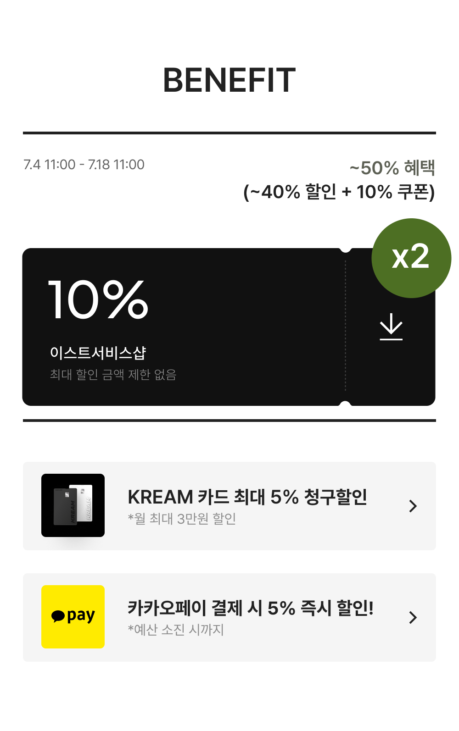
Task: Open the KREAM 카드 최대 5% 청구할인 link
Action: 247,497
